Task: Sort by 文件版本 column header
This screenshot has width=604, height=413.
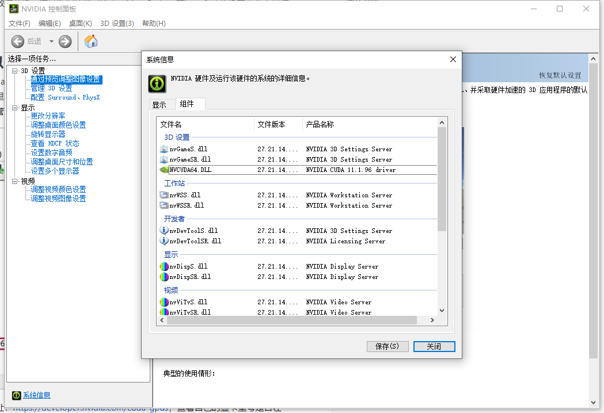Action: 278,124
